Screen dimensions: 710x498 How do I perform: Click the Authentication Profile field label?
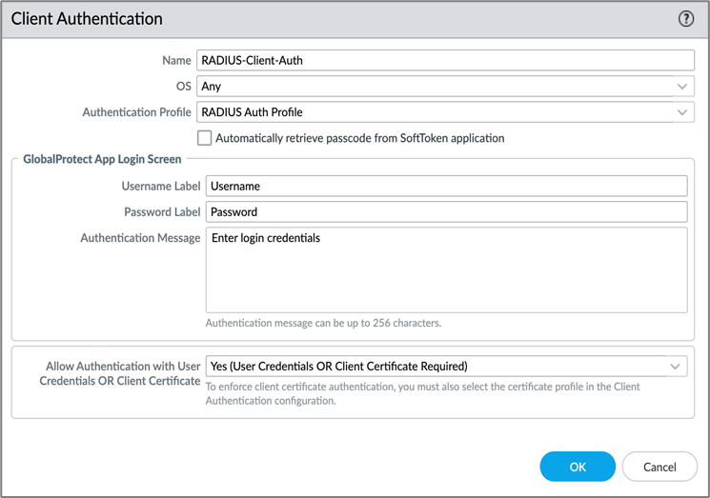coord(136,112)
